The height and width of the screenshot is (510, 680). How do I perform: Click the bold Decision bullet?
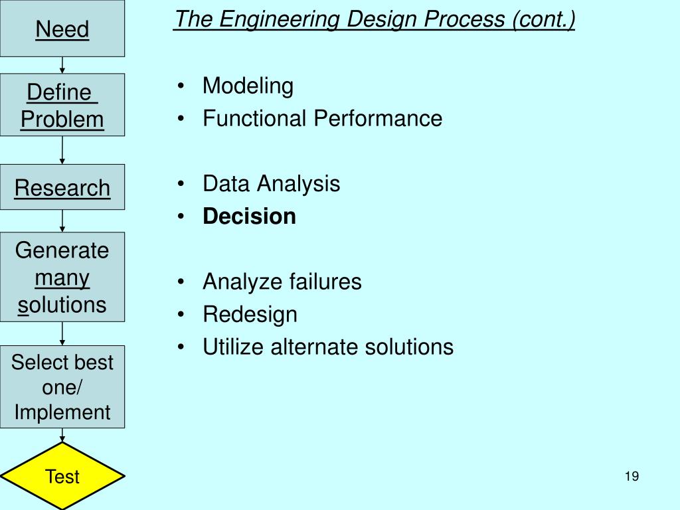click(x=250, y=216)
